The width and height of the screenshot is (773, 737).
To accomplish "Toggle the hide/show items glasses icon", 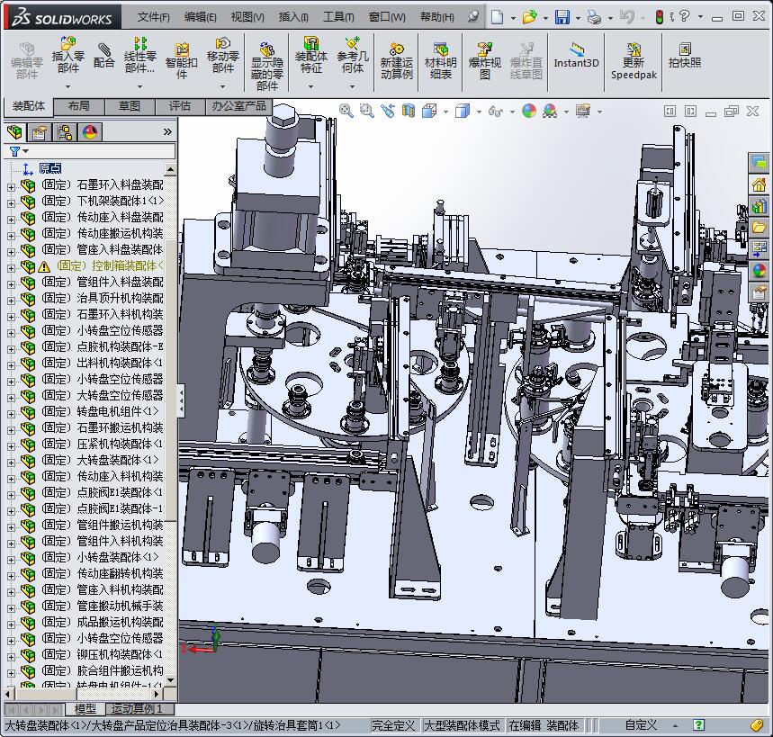I will coord(494,111).
